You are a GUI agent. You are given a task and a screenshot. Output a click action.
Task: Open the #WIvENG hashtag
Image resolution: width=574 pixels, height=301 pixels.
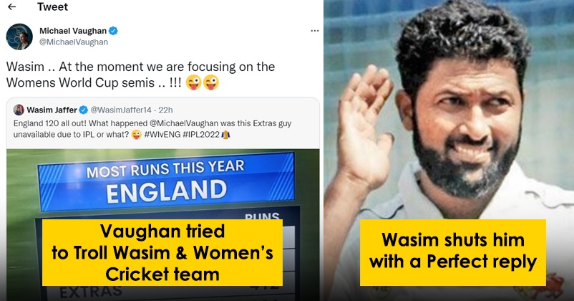pyautogui.click(x=162, y=135)
